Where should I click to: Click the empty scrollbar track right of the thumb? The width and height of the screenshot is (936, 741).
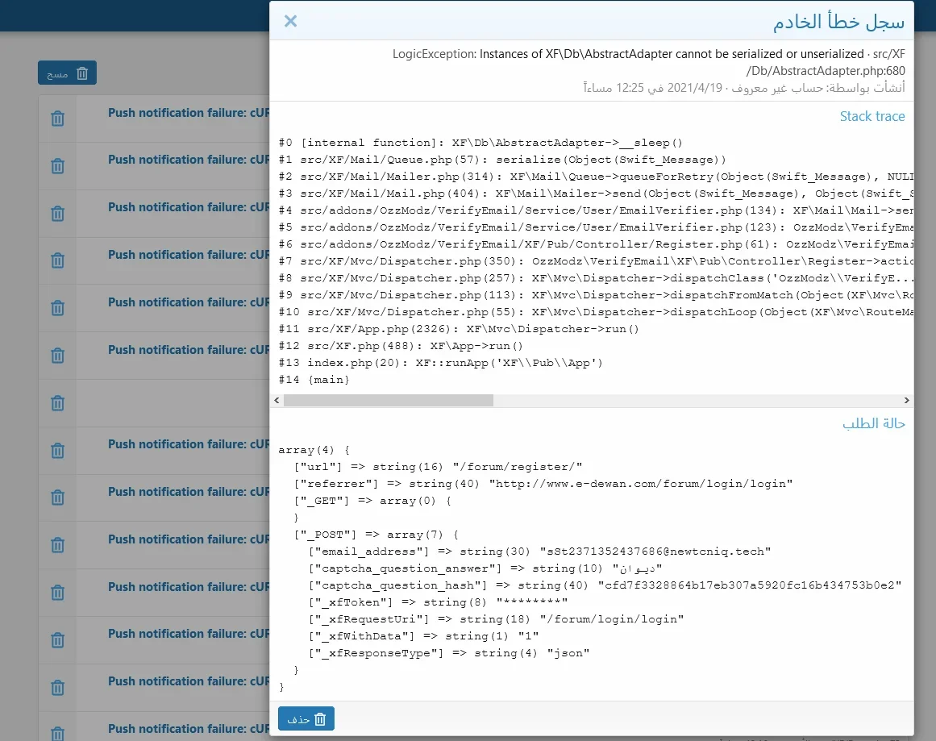(697, 401)
